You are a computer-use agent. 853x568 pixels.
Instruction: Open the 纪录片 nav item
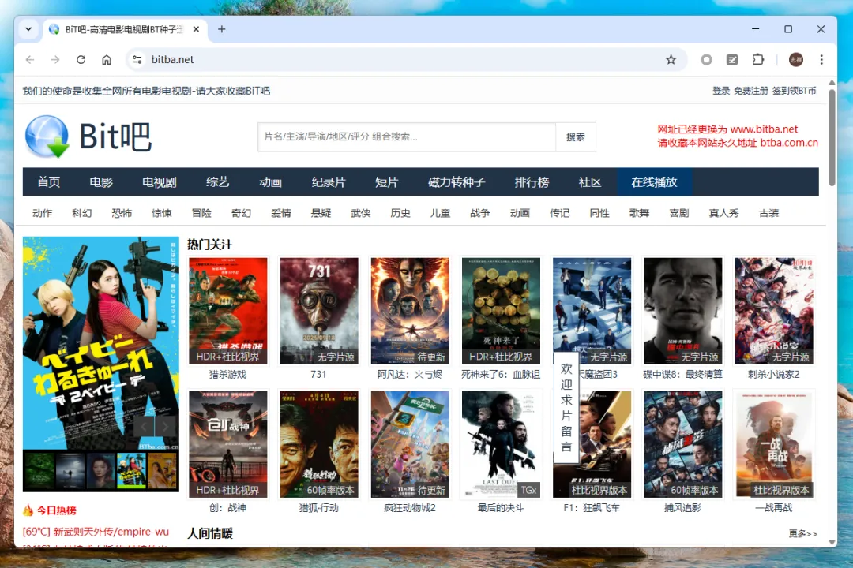(x=329, y=182)
